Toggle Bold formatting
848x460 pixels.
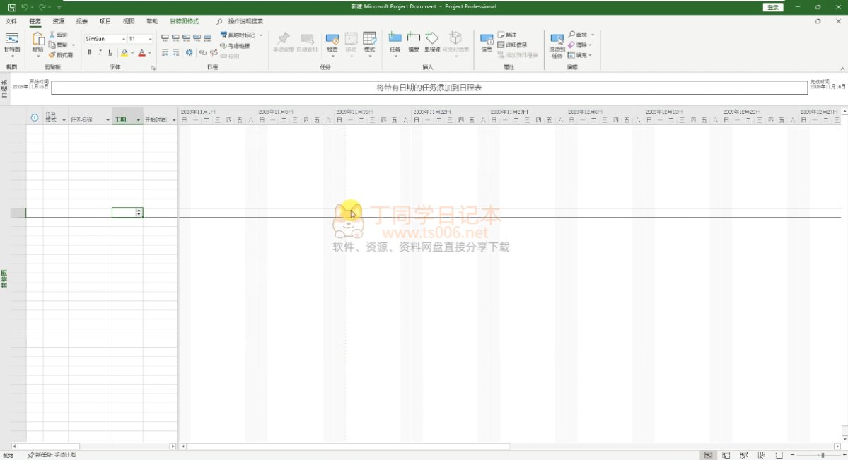(89, 53)
